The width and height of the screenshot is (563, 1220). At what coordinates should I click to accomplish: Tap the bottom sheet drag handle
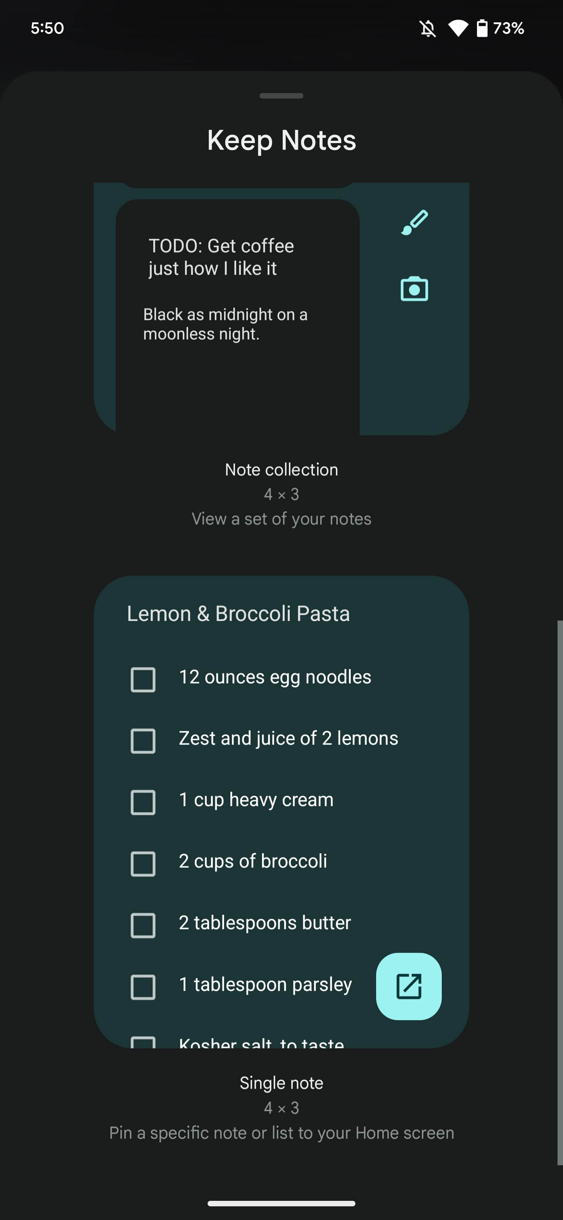coord(281,96)
